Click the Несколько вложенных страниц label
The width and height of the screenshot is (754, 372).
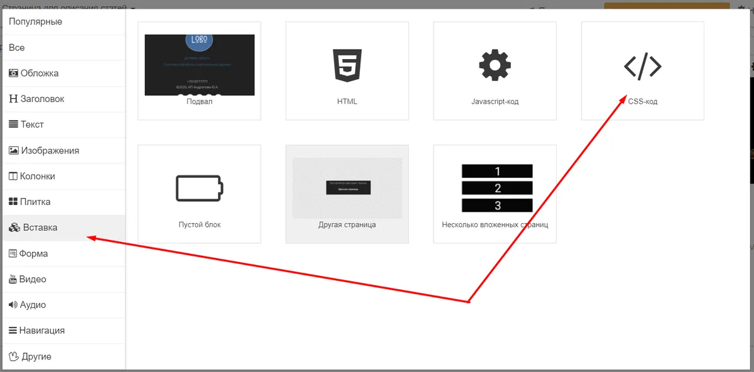coord(495,224)
